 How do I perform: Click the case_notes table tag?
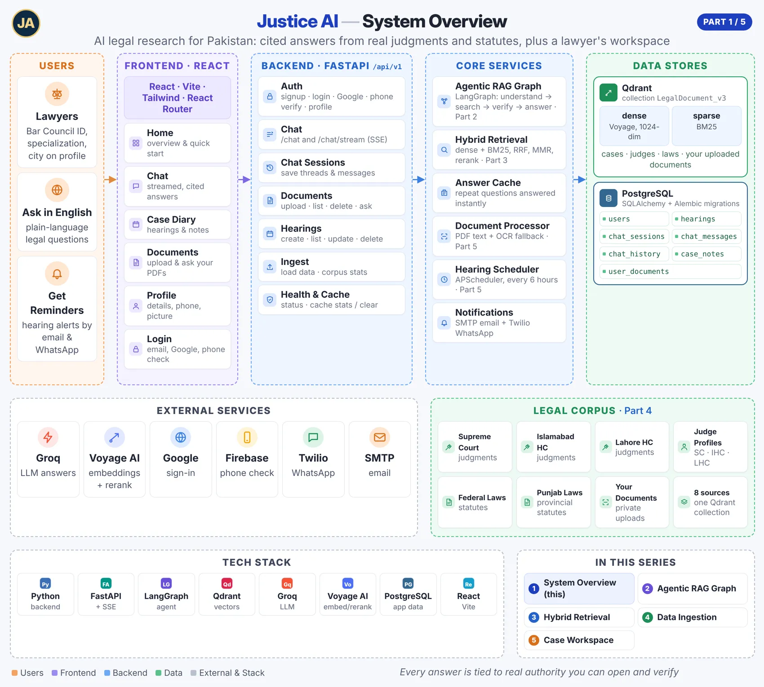point(706,254)
